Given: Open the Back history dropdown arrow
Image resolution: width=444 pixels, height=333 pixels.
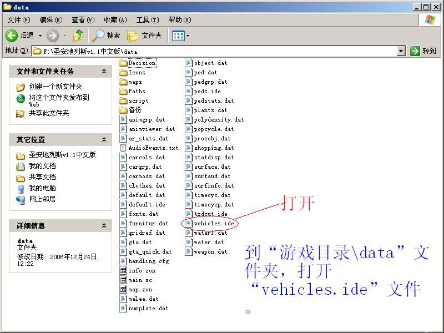Looking at the screenshot, I should (x=40, y=36).
